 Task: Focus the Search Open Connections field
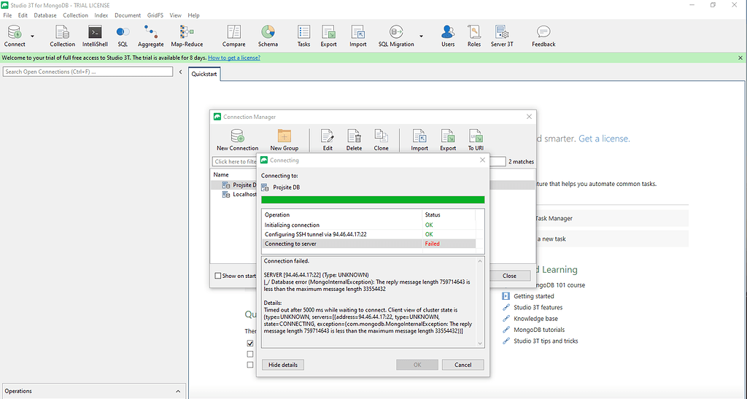coord(88,71)
